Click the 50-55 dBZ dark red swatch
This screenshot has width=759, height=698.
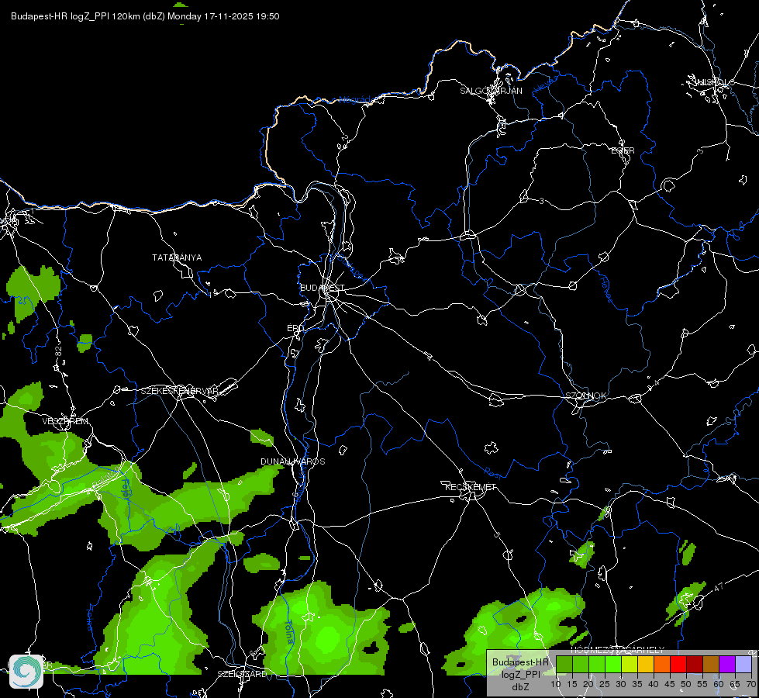pyautogui.click(x=694, y=664)
